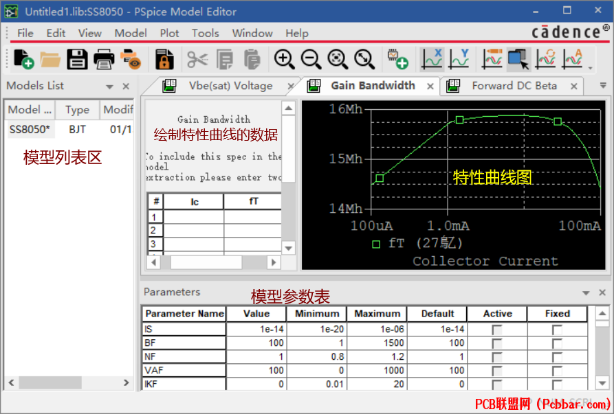Click the Maximum column header
The width and height of the screenshot is (614, 414).
point(377,314)
